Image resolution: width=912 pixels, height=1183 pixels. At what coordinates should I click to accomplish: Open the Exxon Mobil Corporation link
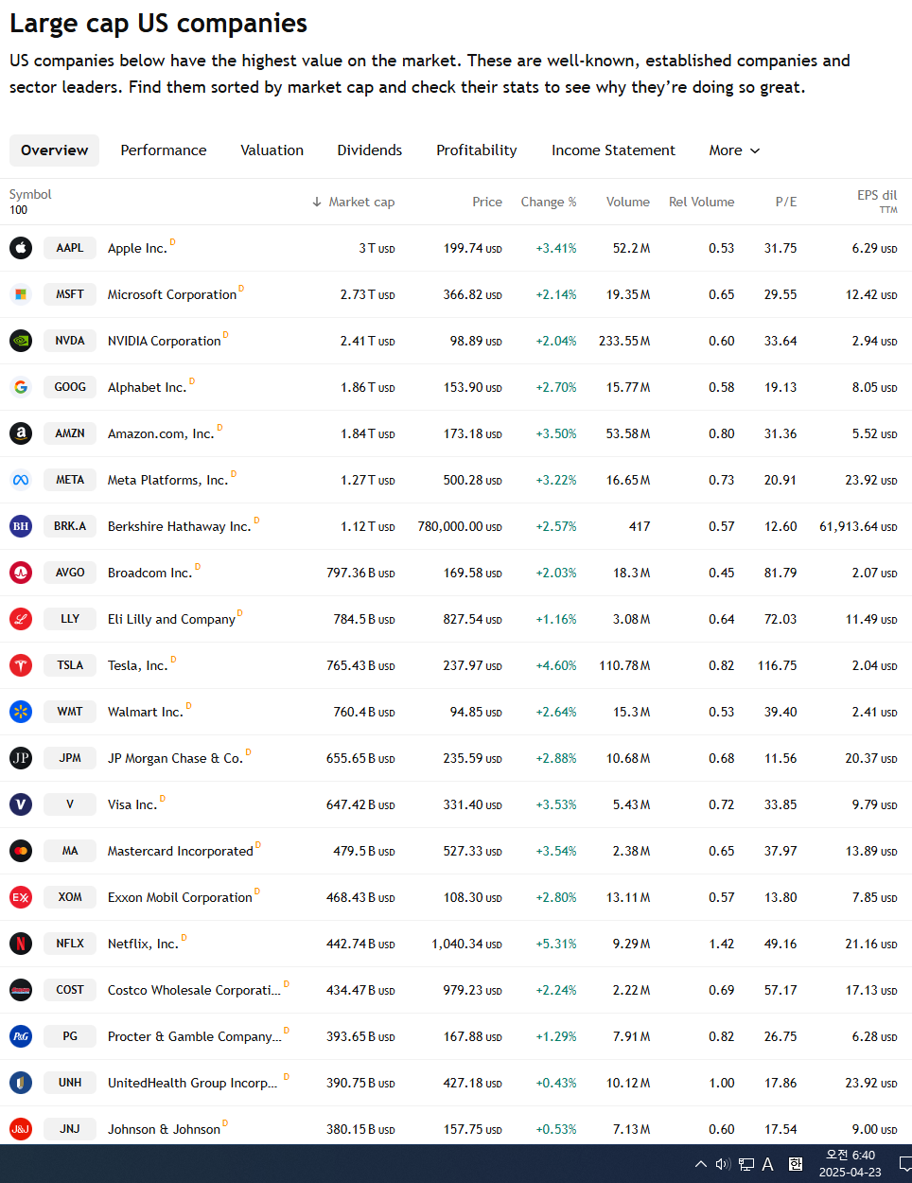coord(180,897)
